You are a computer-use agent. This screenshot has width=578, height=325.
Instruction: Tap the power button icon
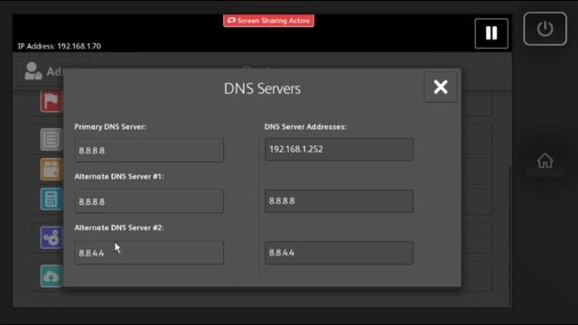pos(545,29)
